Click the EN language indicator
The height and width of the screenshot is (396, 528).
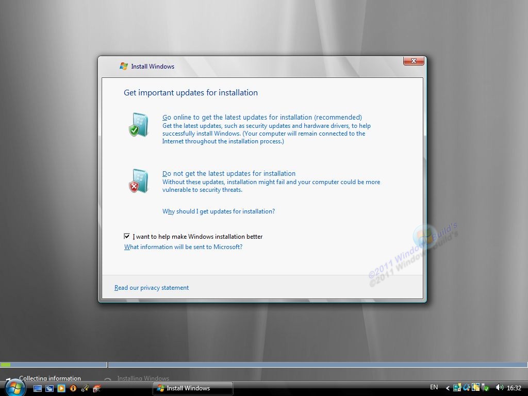tap(434, 388)
